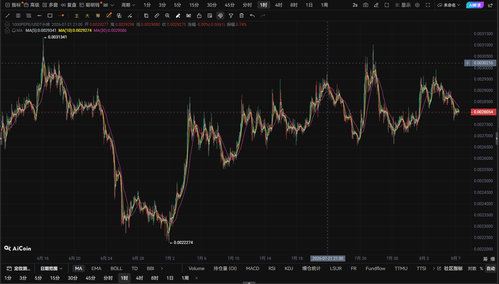This screenshot has height=284, width=499.
Task: Open the 未命名 layout name dropdown
Action: [449, 5]
